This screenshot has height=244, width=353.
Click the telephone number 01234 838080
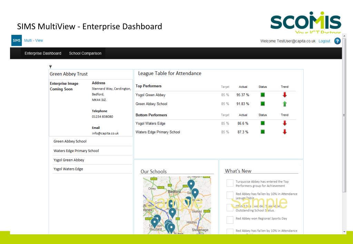(102, 116)
